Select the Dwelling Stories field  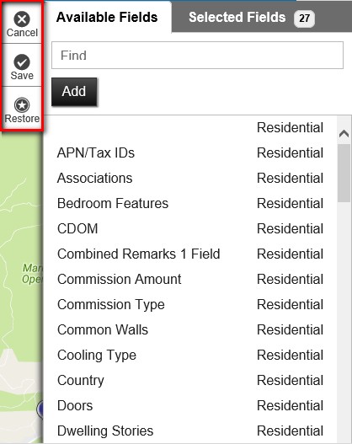point(189,431)
